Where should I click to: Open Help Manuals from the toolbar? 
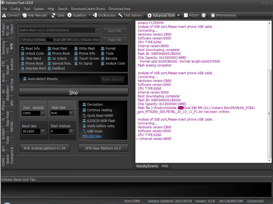tap(34, 15)
